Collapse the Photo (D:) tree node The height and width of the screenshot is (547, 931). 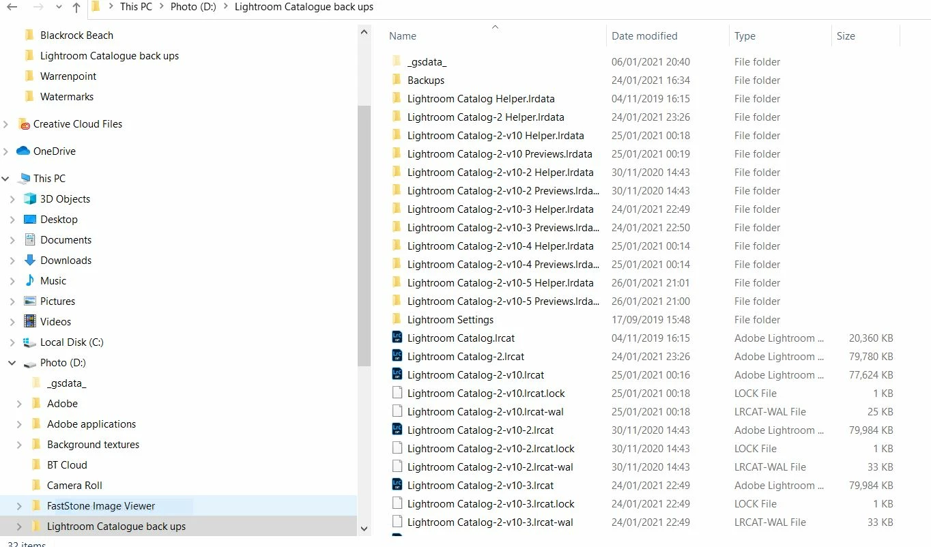coord(12,363)
